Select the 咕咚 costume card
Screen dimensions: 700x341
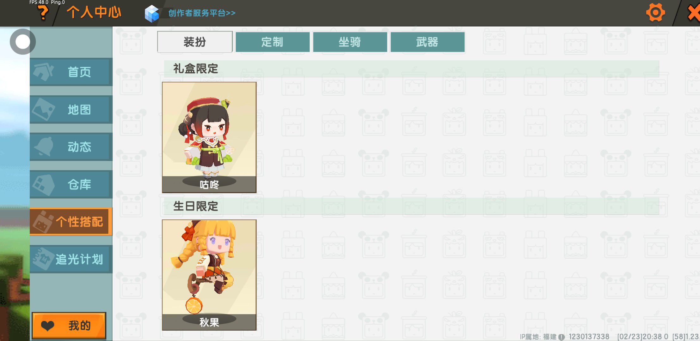pos(209,137)
